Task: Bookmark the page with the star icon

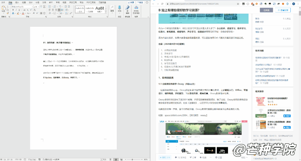Action: click(238, 4)
